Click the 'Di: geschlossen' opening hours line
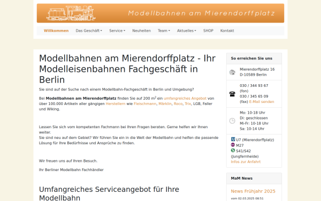The image size is (321, 201). coord(254,118)
